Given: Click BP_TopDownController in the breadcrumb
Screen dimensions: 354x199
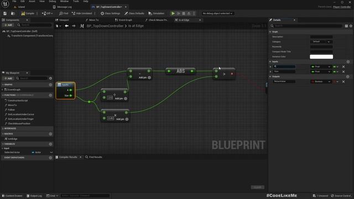Looking at the screenshot, I should [105, 26].
